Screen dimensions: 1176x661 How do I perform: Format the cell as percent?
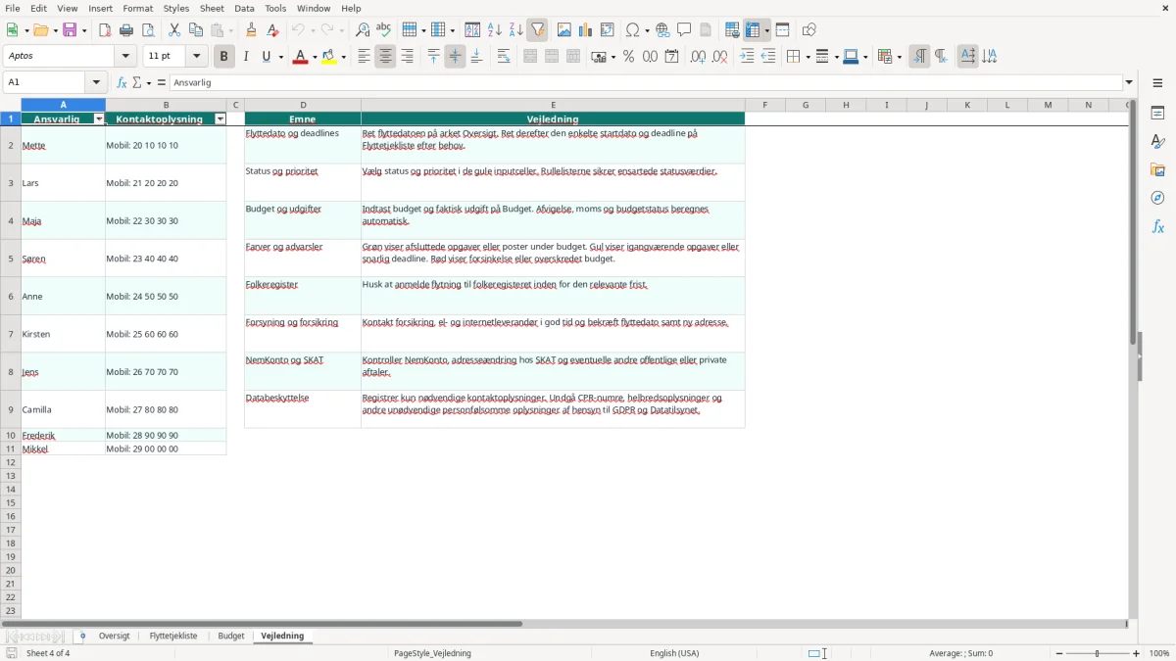[x=629, y=57]
